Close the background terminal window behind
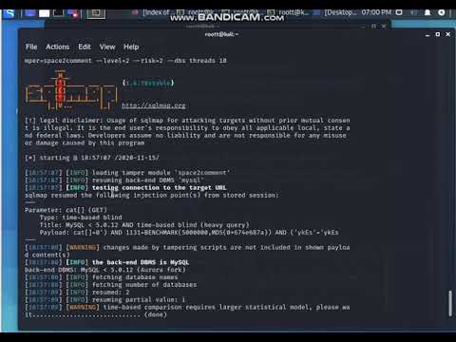This screenshot has height=342, width=456. [384, 26]
